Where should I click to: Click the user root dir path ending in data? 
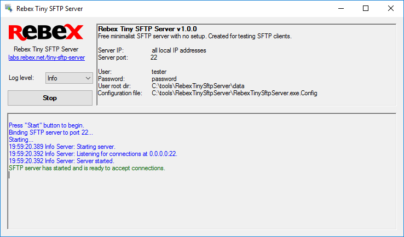(198, 86)
